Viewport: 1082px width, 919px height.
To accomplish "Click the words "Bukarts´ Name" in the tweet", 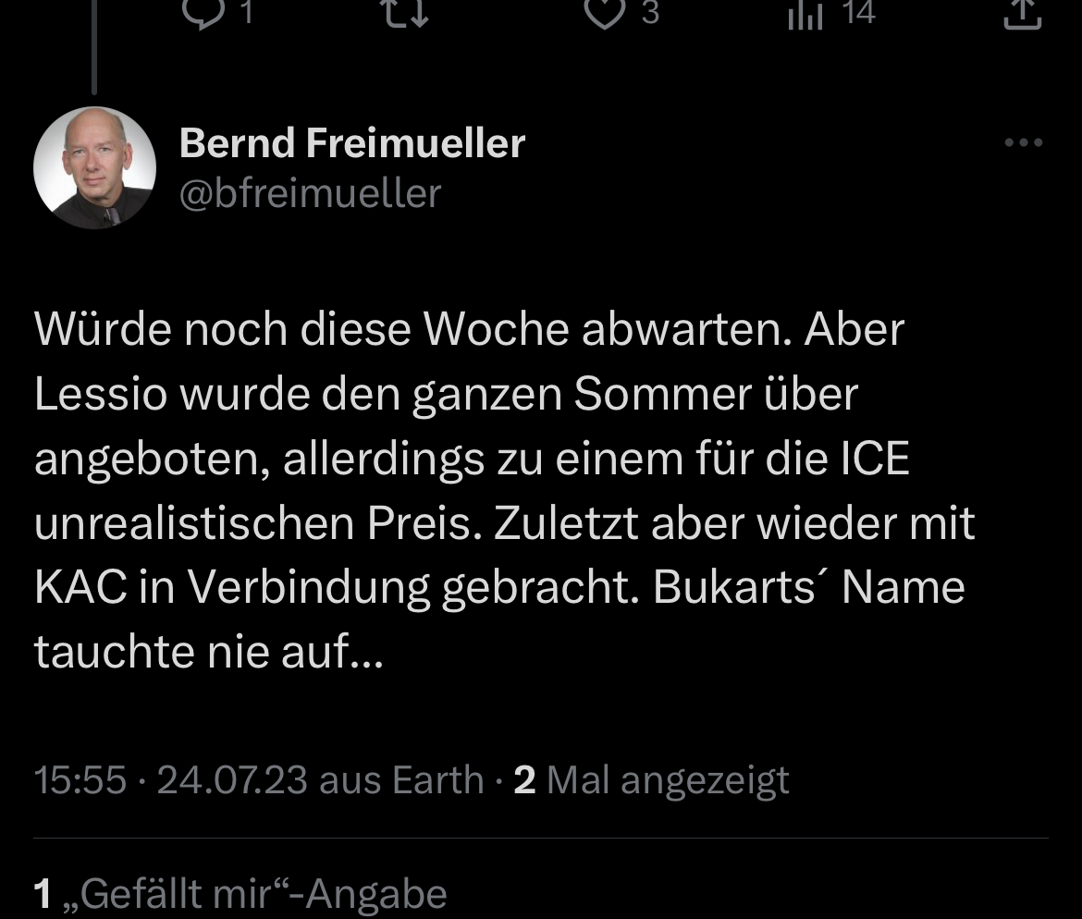I will coord(808,588).
